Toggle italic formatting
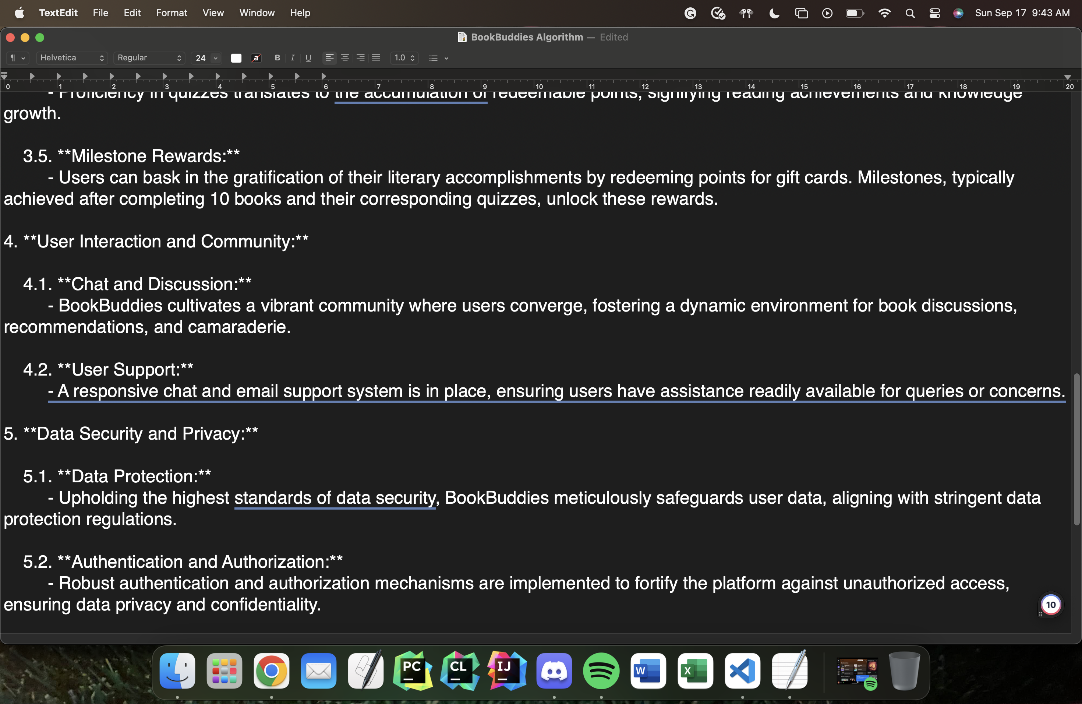The image size is (1082, 704). [292, 58]
